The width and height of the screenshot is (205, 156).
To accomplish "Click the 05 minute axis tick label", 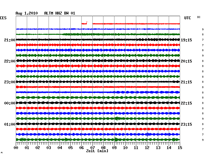I will pyautogui.click(x=70, y=148).
